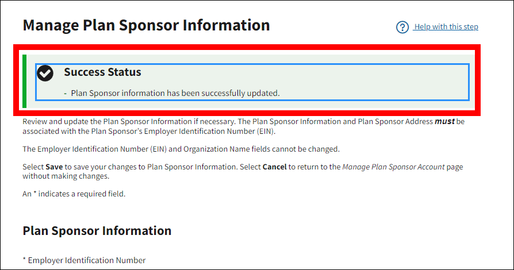Click the 'Employer Identification Number' field label
Viewport: 514px width, 270px height.
(87, 260)
